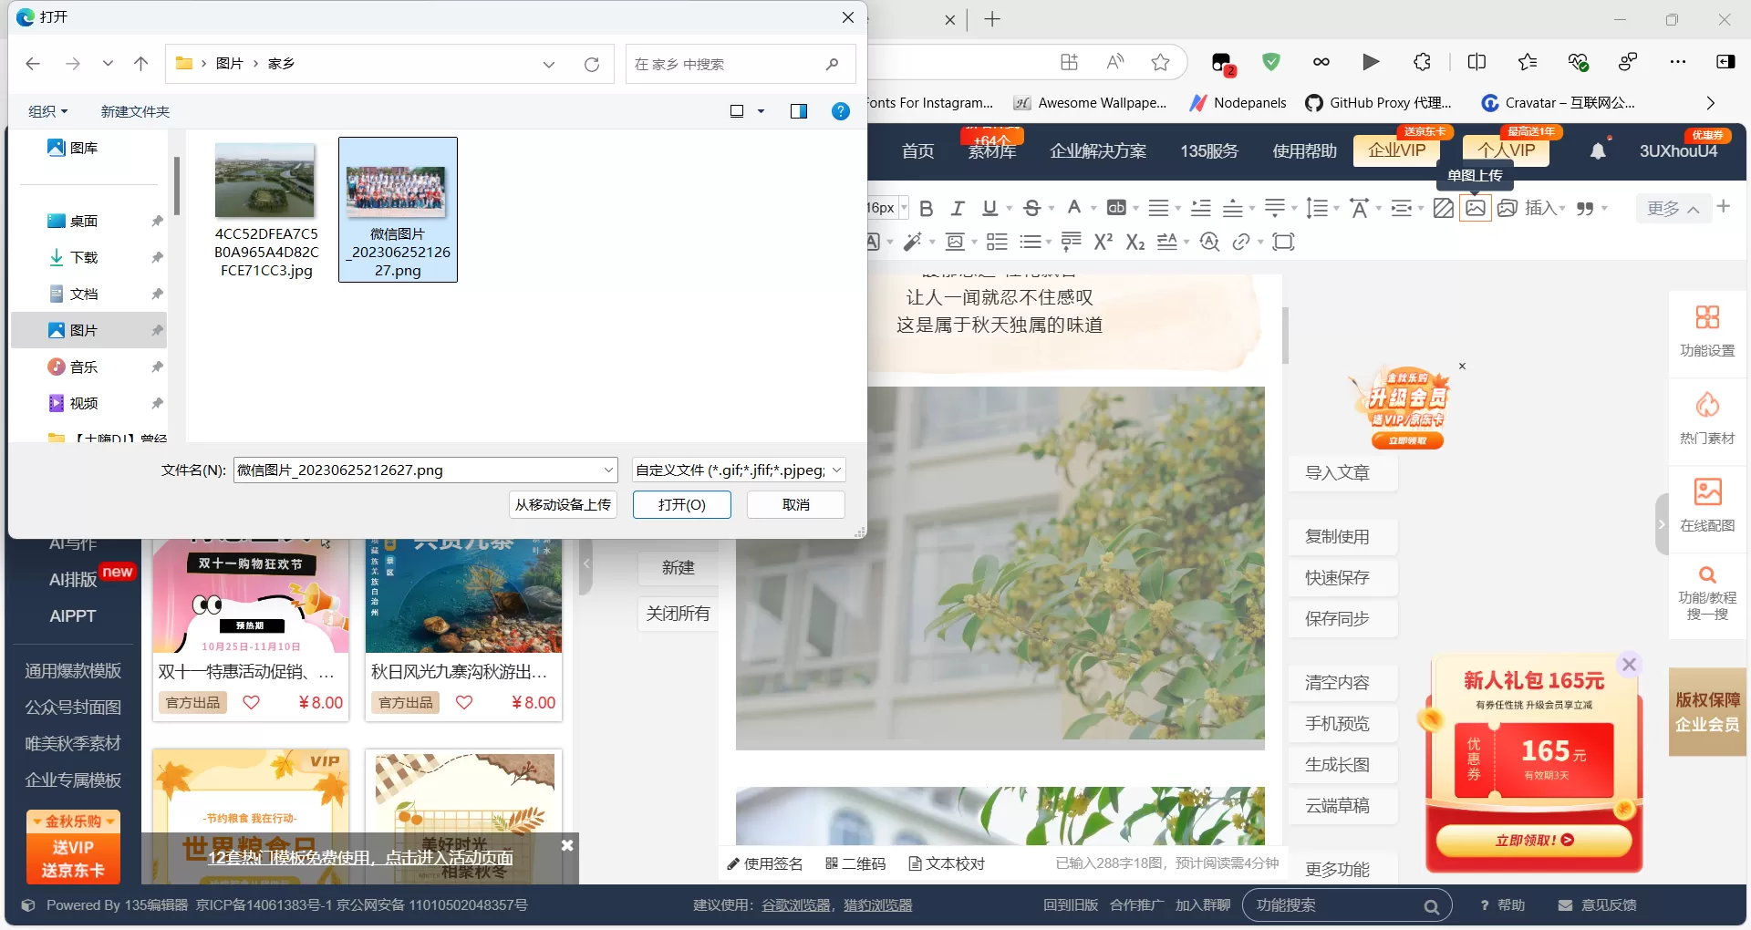This screenshot has width=1751, height=930.
Task: Click the superscript X² icon
Action: 1103,242
